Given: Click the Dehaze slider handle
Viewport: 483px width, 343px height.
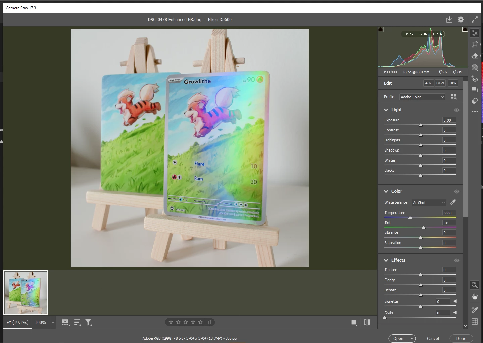Looking at the screenshot, I should (421, 295).
